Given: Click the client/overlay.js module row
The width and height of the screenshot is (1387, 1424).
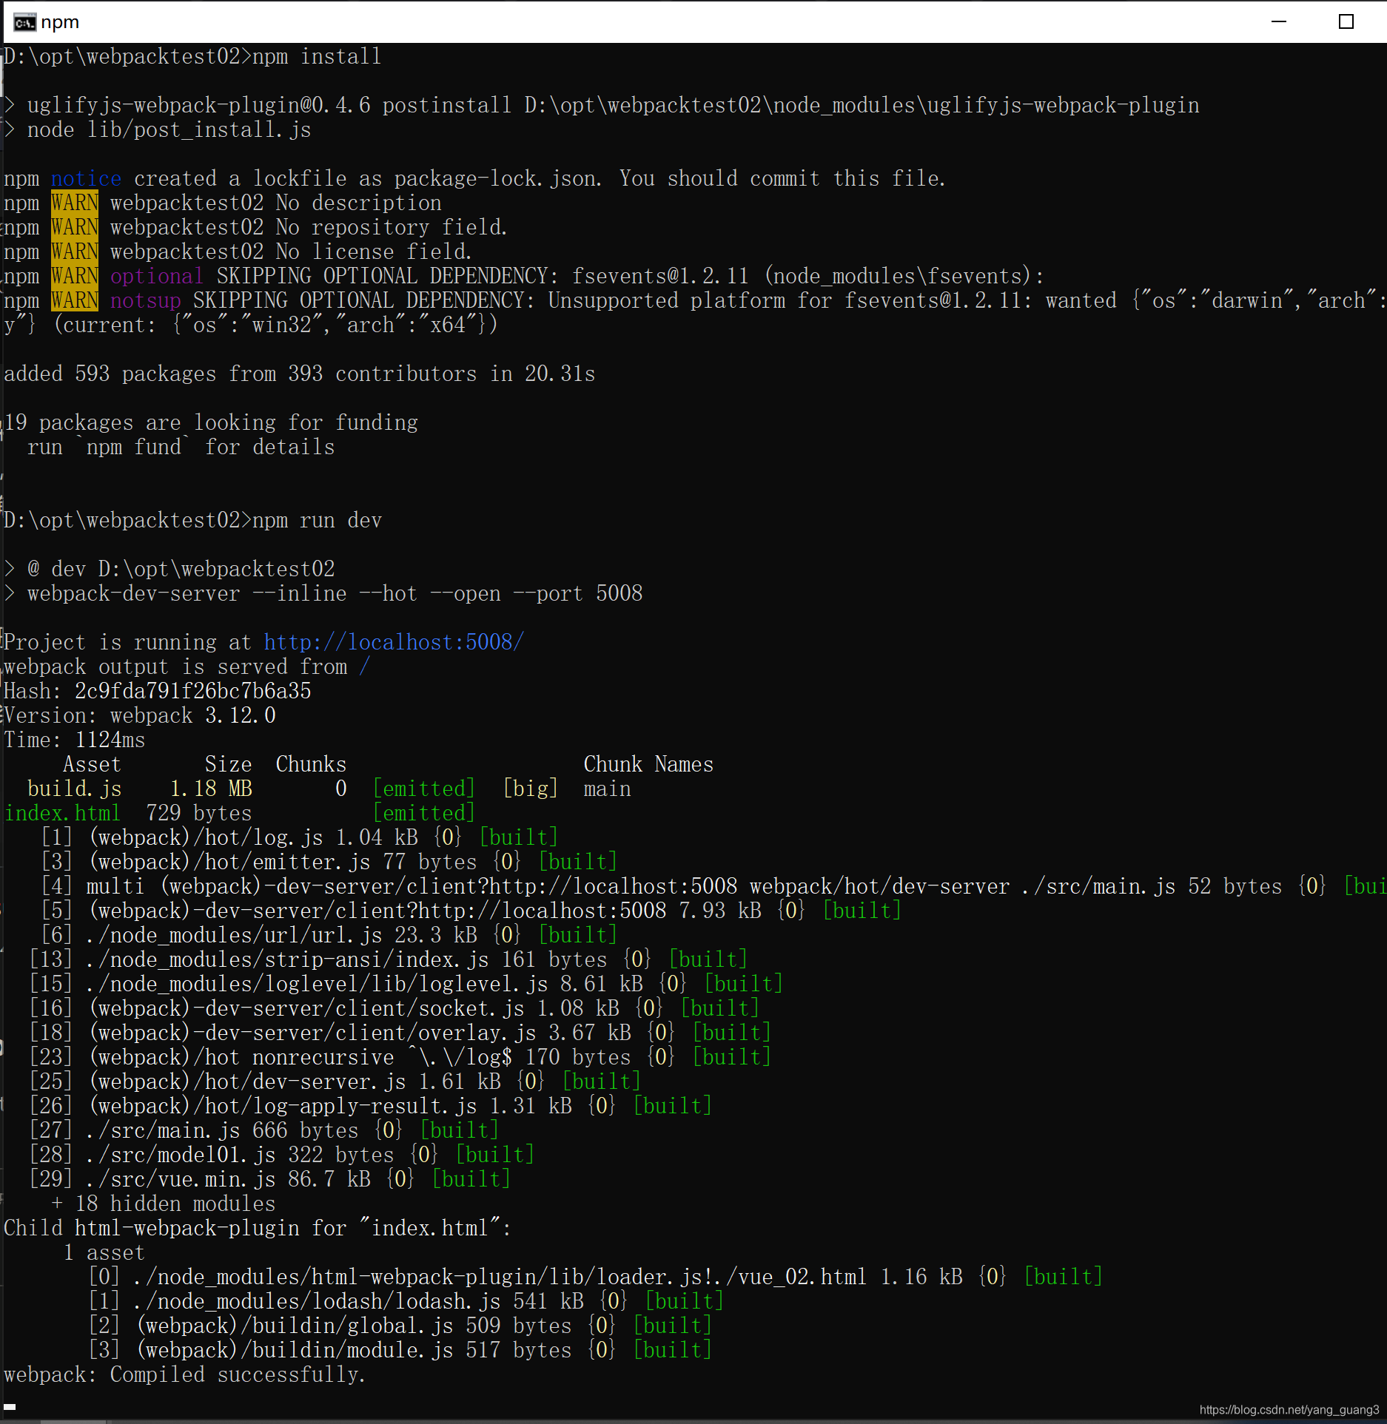Looking at the screenshot, I should coord(400,1033).
